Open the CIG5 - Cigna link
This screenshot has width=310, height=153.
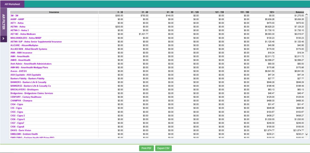16,112
